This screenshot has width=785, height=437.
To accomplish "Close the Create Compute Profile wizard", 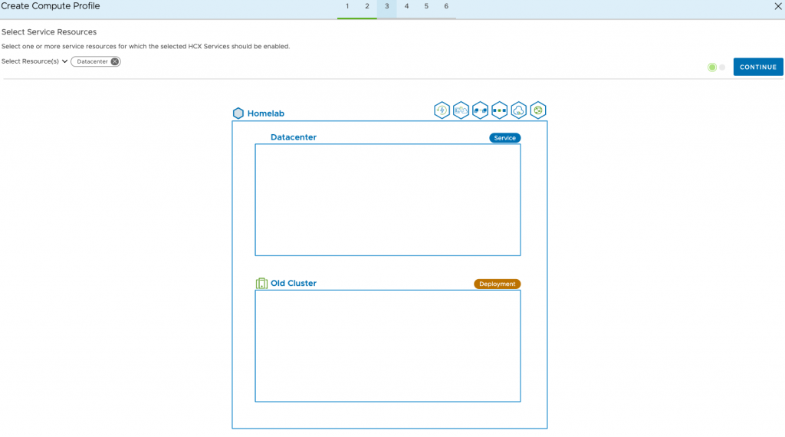I will tap(778, 6).
